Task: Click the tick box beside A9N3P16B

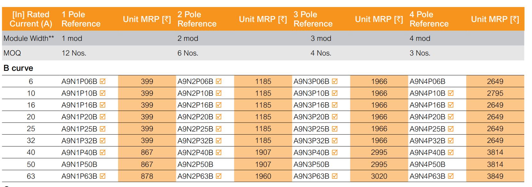Action: [335, 105]
